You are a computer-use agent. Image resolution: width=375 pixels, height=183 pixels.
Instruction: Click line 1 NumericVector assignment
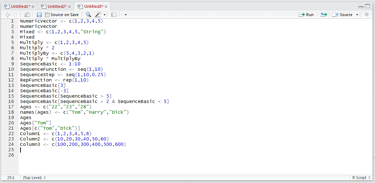point(61,21)
